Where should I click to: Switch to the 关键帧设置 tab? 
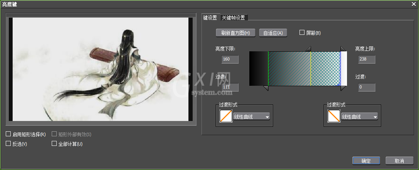pos(234,18)
